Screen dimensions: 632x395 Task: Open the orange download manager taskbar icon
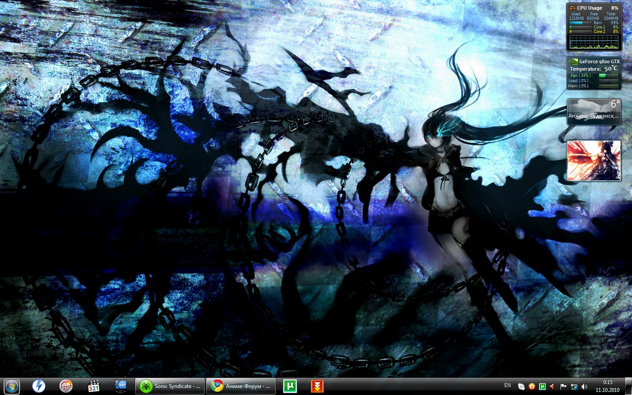coord(317,386)
